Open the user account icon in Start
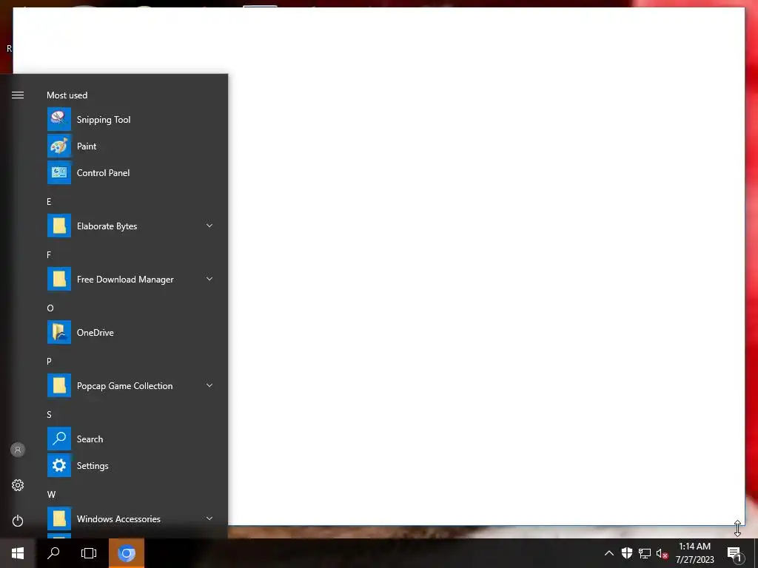This screenshot has width=758, height=568. click(18, 450)
